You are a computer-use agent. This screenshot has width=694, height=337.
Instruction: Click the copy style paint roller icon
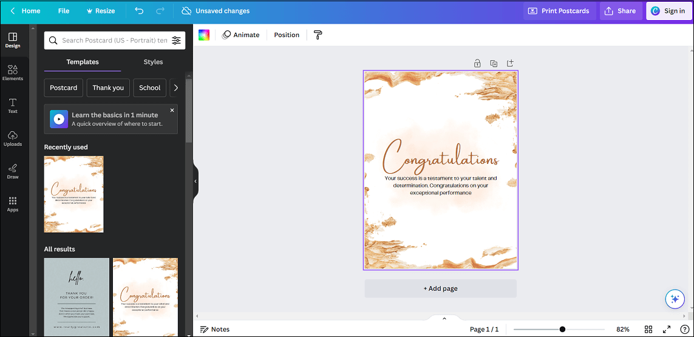(x=318, y=35)
